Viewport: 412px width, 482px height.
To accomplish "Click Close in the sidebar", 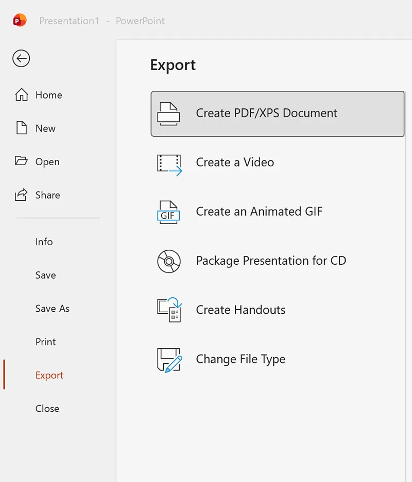I will 47,408.
